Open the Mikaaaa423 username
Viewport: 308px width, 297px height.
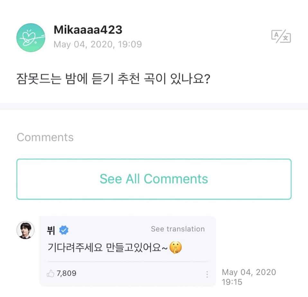pos(88,30)
